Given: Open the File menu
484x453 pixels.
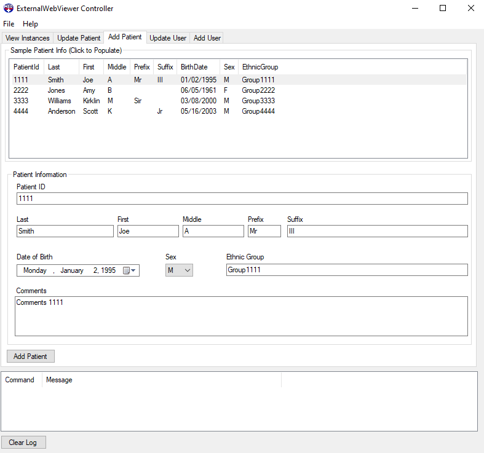Looking at the screenshot, I should 9,24.
